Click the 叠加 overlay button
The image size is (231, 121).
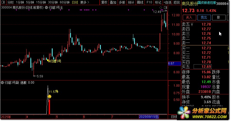[x=113, y=2]
